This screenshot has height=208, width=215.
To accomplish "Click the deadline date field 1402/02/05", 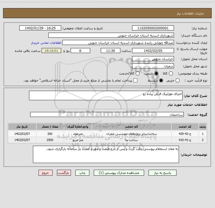I will tap(153, 51).
